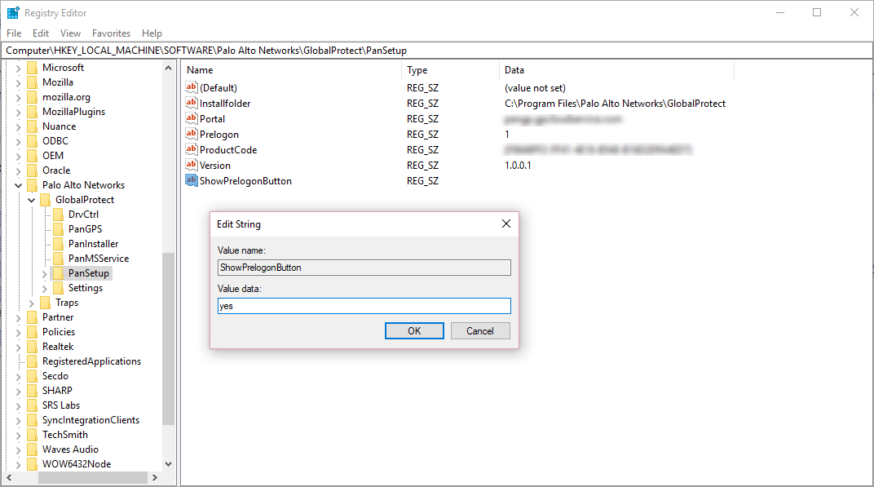This screenshot has width=874, height=487.
Task: Click the ODBC folder icon
Action: tap(33, 140)
